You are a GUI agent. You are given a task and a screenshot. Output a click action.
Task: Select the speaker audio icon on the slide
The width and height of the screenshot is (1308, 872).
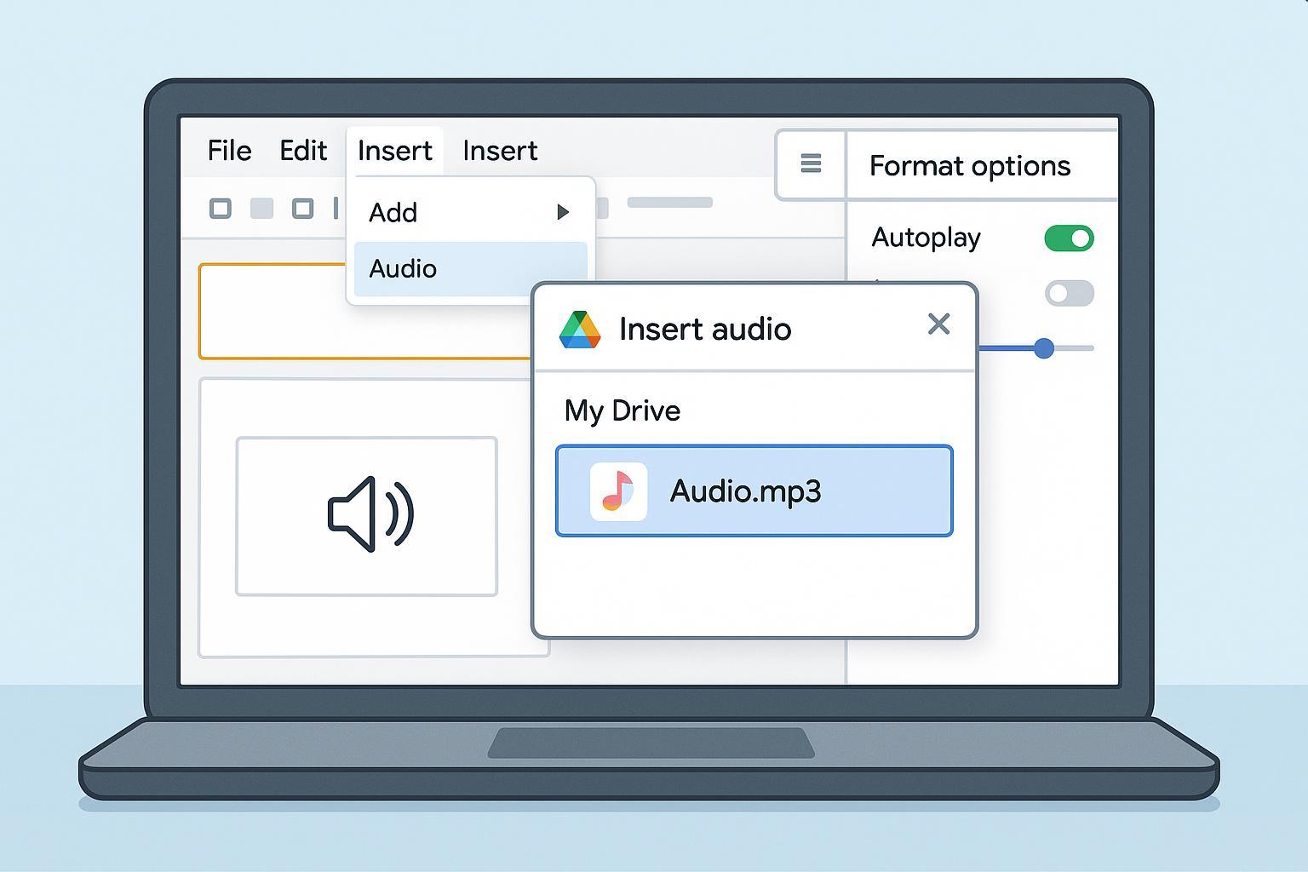370,514
